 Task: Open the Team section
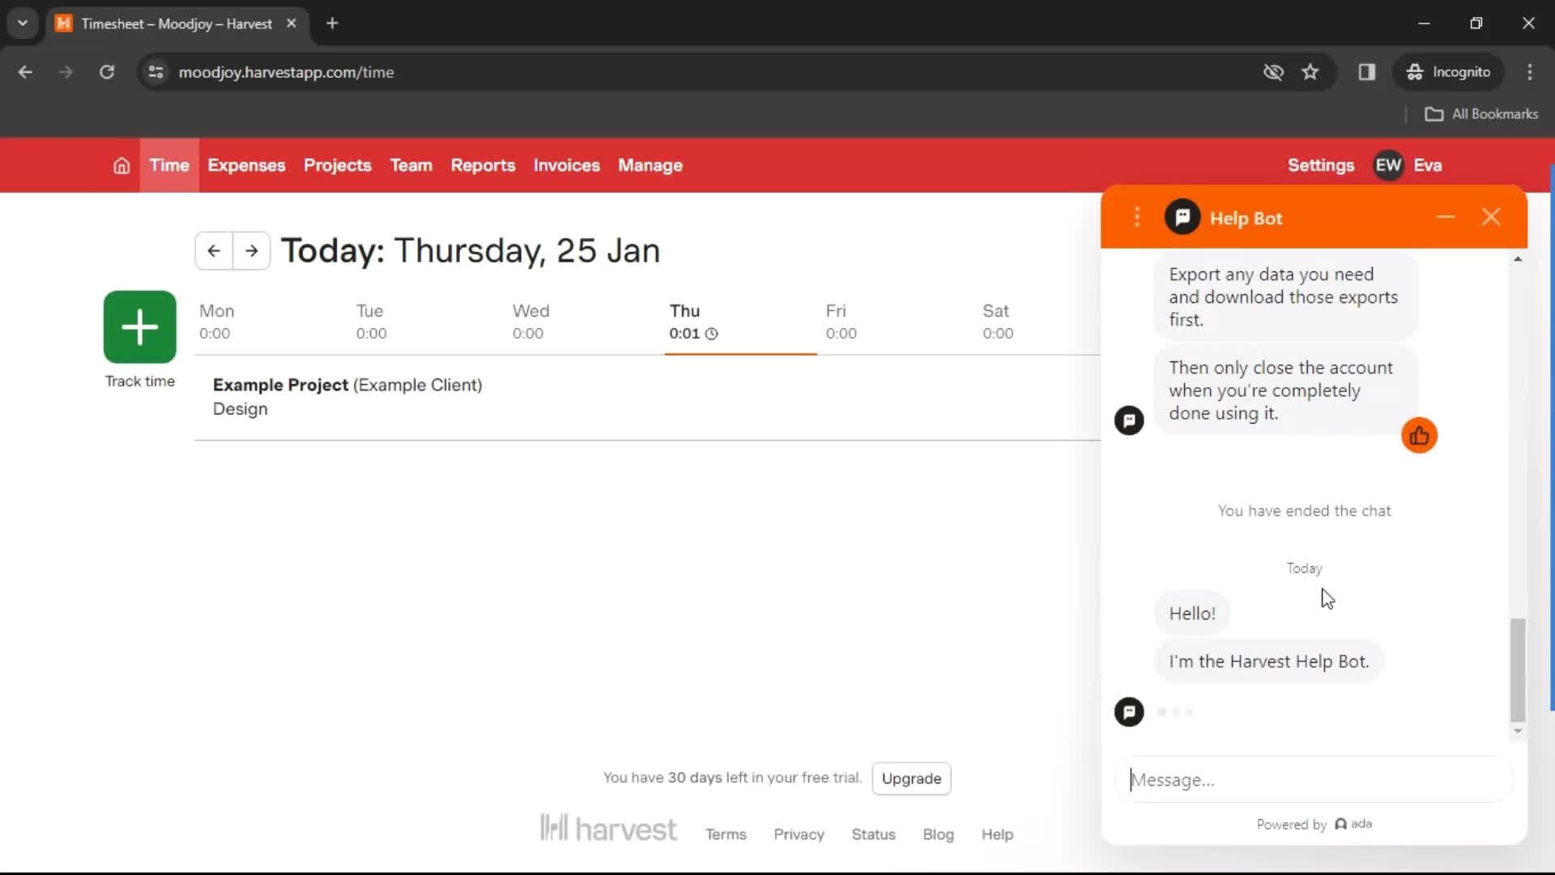coord(411,165)
